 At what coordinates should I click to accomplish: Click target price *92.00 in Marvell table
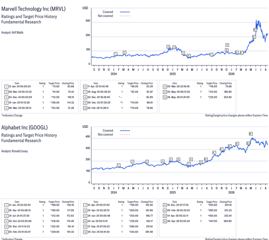134,92
